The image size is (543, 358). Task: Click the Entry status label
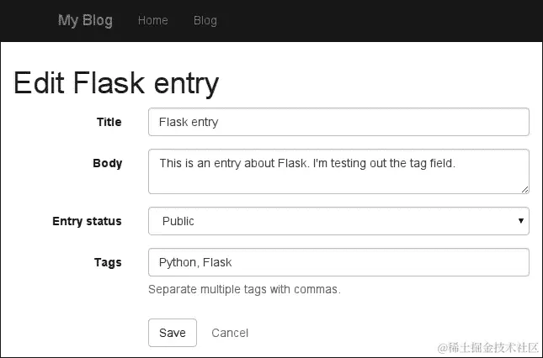point(87,221)
